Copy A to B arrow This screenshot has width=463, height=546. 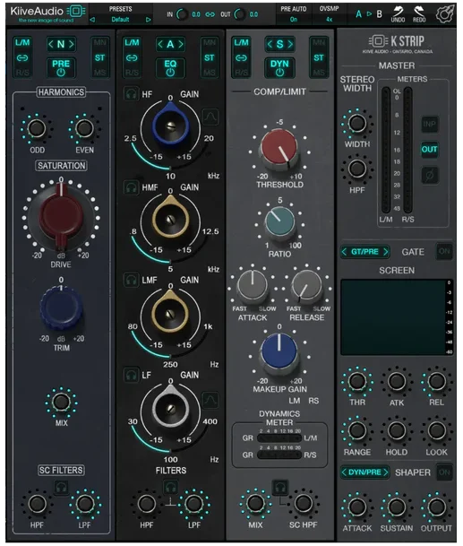[369, 14]
